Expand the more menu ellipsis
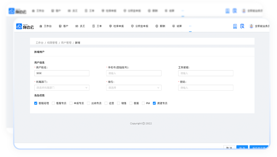 pos(190,26)
